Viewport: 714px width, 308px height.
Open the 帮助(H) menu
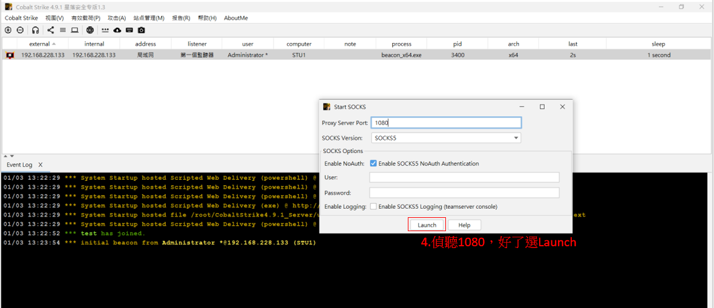coord(207,18)
